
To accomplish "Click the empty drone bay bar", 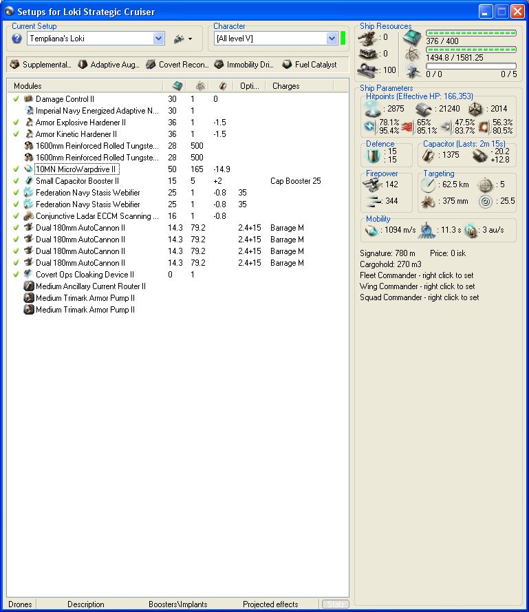I will [x=471, y=66].
